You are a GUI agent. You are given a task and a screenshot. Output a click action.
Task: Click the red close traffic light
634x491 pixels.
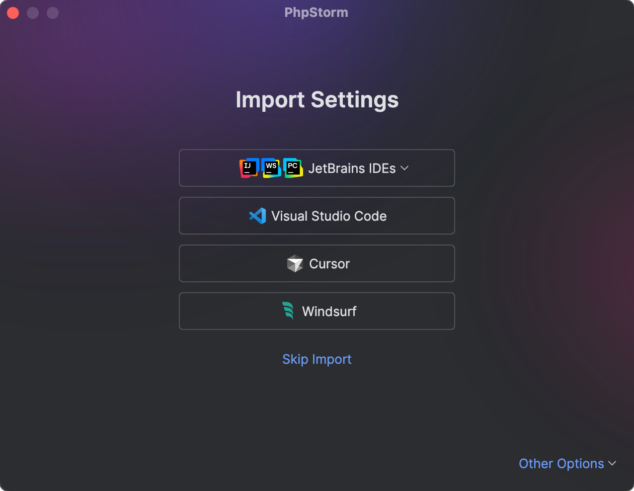coord(13,12)
